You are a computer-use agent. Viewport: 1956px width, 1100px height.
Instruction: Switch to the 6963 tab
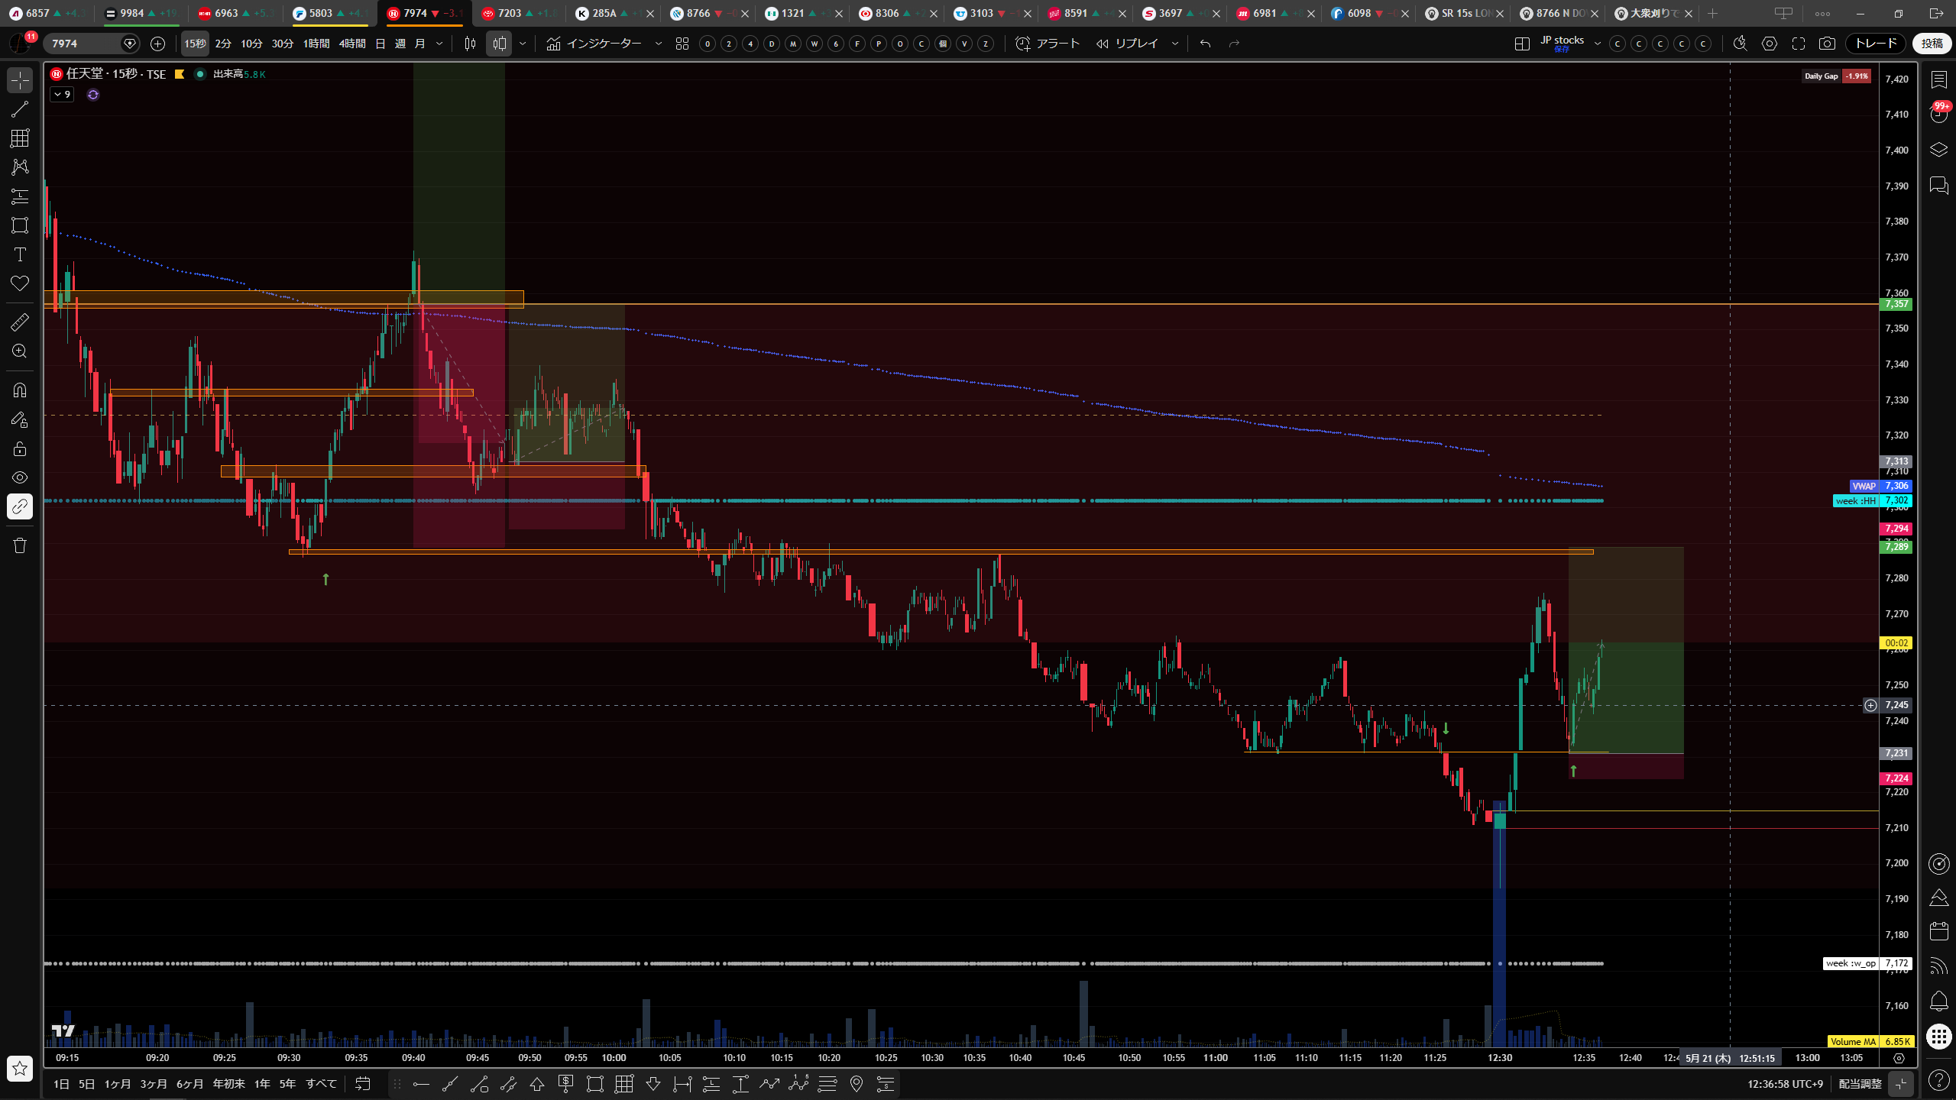[x=235, y=13]
